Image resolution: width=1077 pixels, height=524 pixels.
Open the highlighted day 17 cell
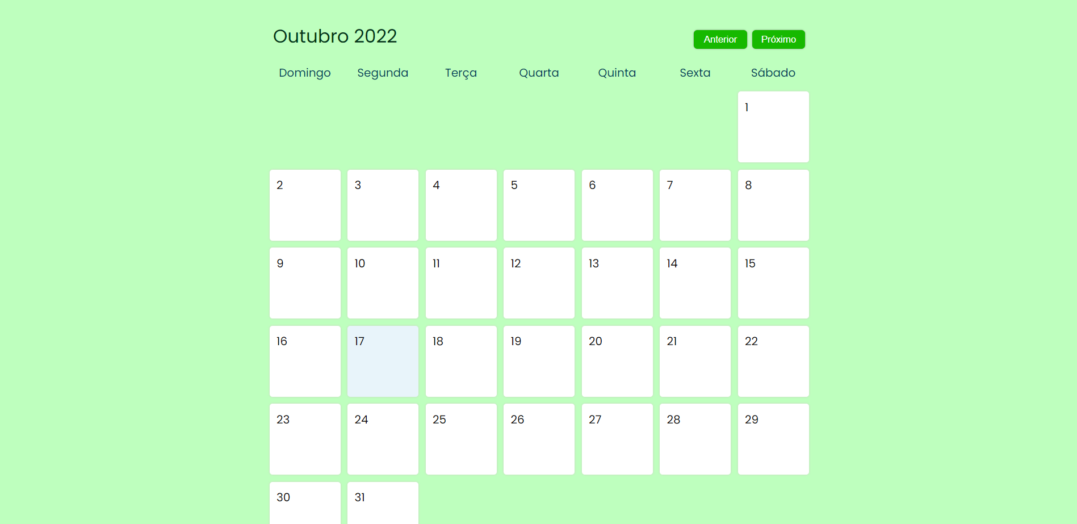[x=383, y=361]
